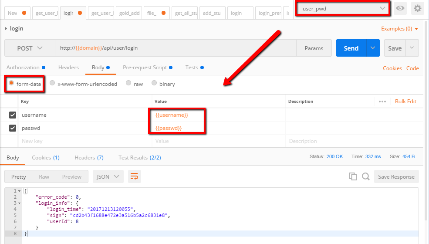Viewport: 429px width, 244px height.
Task: Click the Bulk Edit link
Action: click(405, 102)
